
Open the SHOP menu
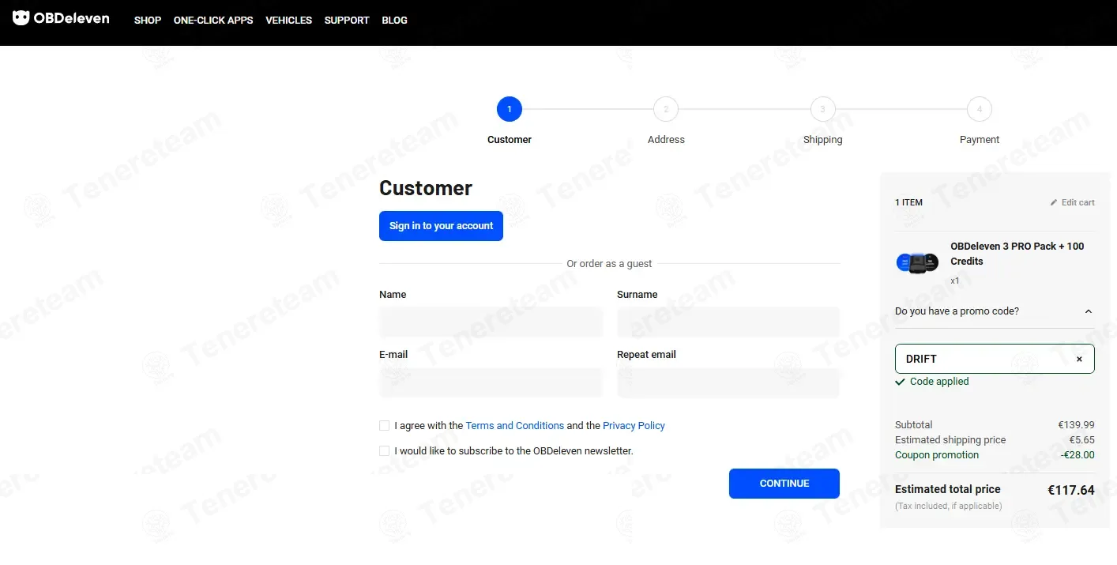point(148,21)
